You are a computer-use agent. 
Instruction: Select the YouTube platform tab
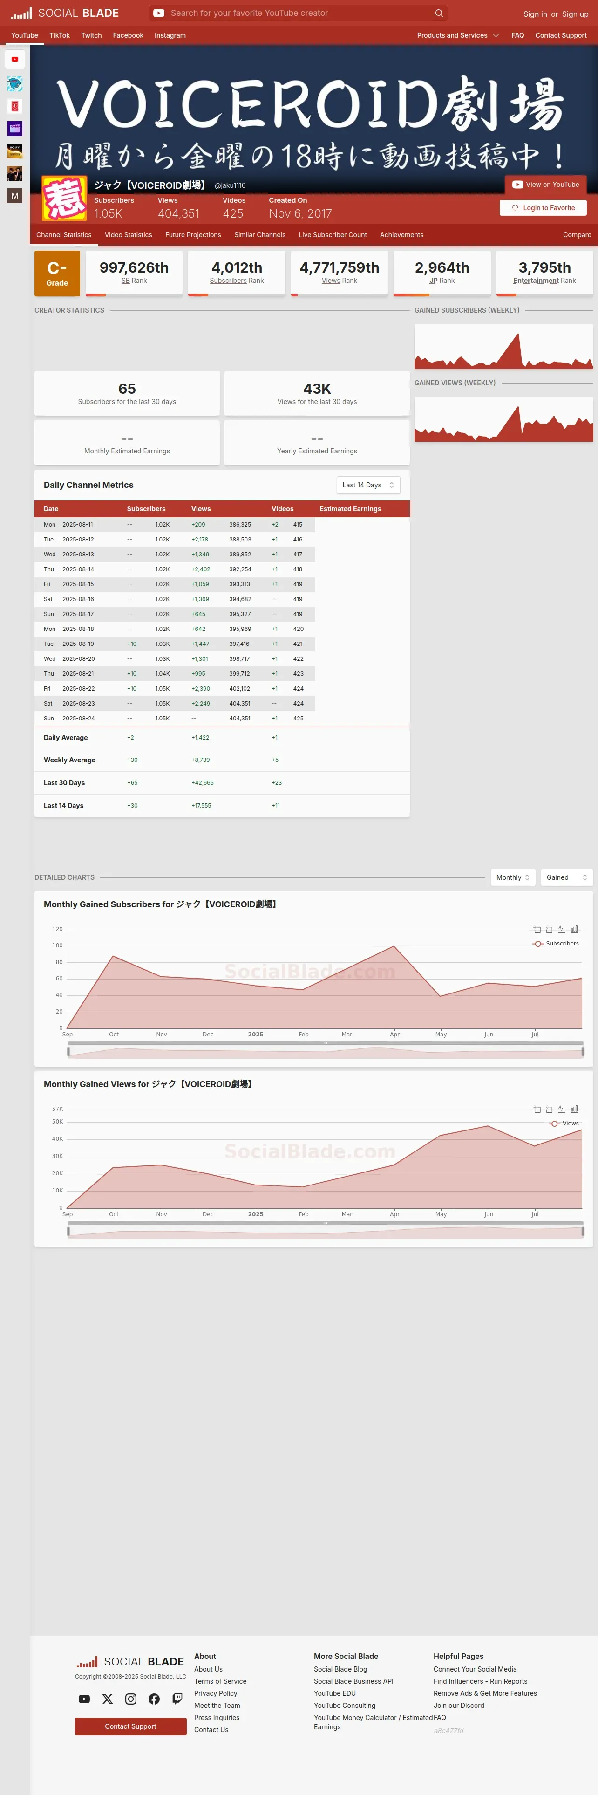(x=24, y=35)
